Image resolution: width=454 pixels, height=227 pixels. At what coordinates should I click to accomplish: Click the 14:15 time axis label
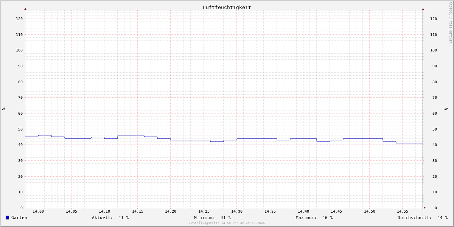click(x=138, y=211)
